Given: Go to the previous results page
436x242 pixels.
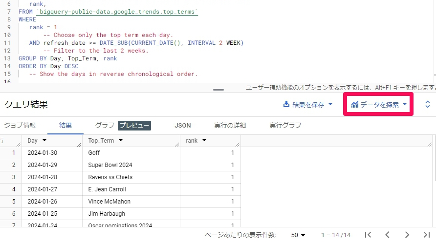Looking at the screenshot, I should click(x=387, y=235).
